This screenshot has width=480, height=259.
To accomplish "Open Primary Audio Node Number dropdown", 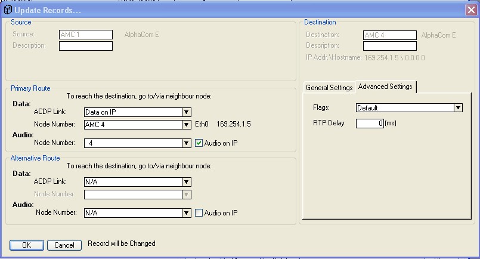I will pyautogui.click(x=187, y=143).
